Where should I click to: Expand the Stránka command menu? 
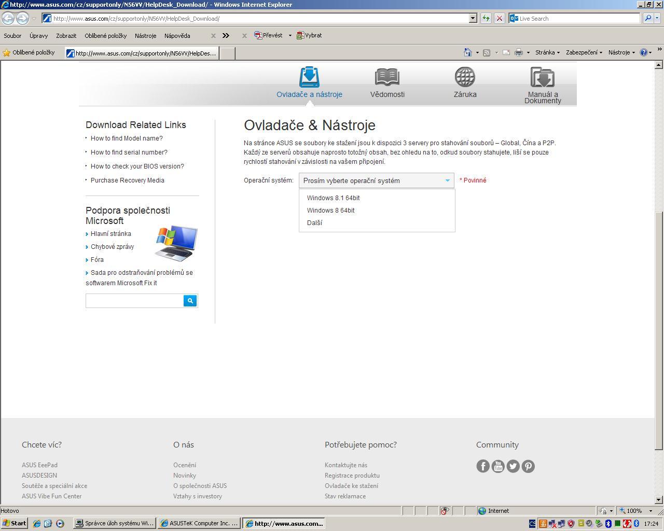coord(547,52)
